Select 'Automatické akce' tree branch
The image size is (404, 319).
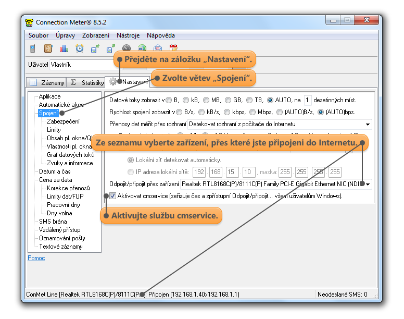(x=61, y=105)
